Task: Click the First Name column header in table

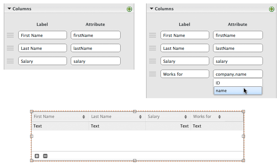Action: pyautogui.click(x=57, y=117)
